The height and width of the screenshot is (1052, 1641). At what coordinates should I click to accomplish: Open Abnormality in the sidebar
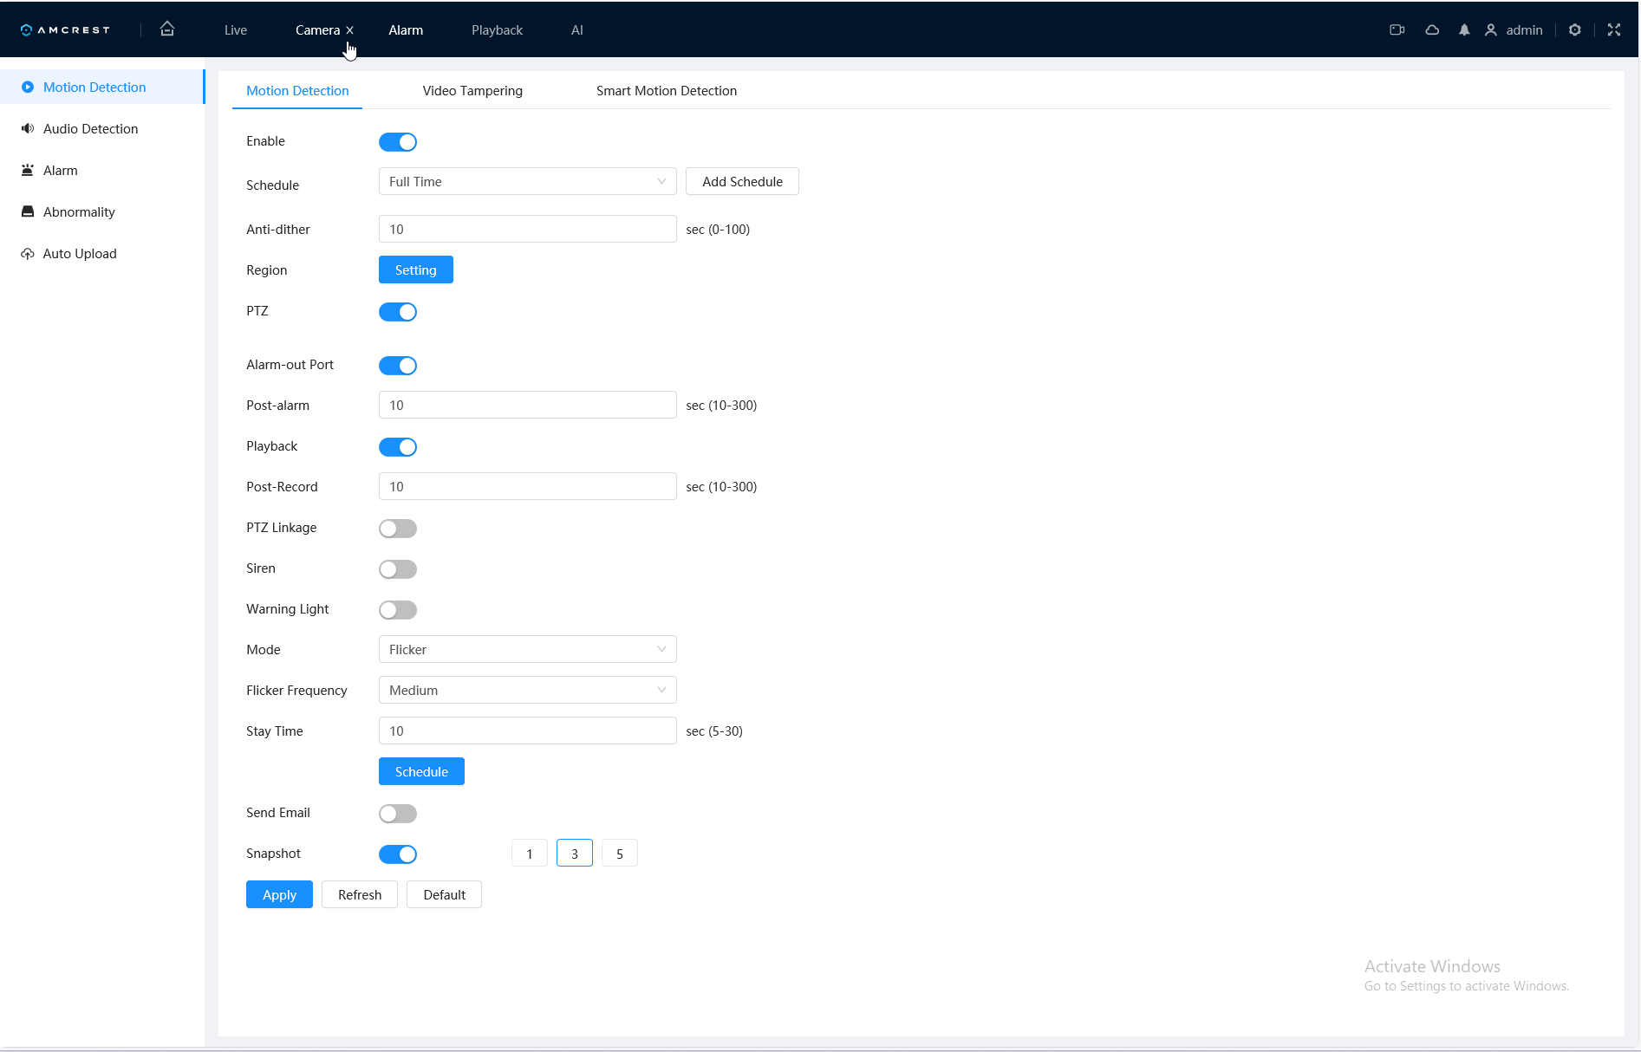pos(102,212)
